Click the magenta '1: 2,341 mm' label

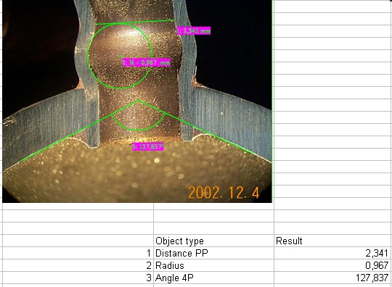pos(194,31)
